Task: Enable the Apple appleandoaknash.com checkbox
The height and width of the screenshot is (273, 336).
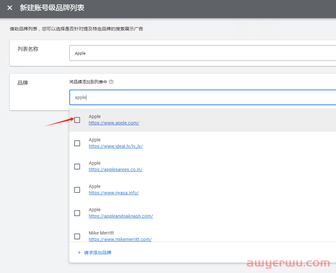Action: tap(77, 213)
